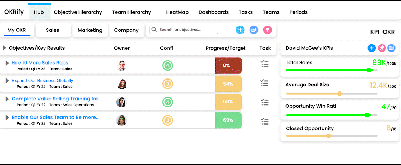
Task: Open the HeatMap menu item
Action: point(177,12)
